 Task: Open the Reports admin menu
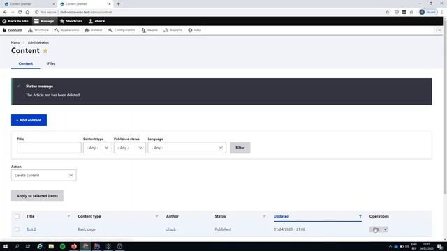[173, 30]
